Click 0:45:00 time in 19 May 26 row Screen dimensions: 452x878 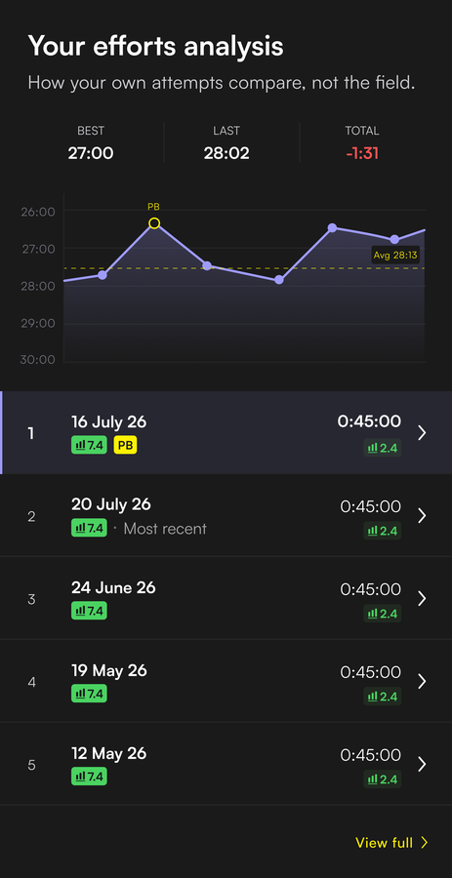click(370, 672)
